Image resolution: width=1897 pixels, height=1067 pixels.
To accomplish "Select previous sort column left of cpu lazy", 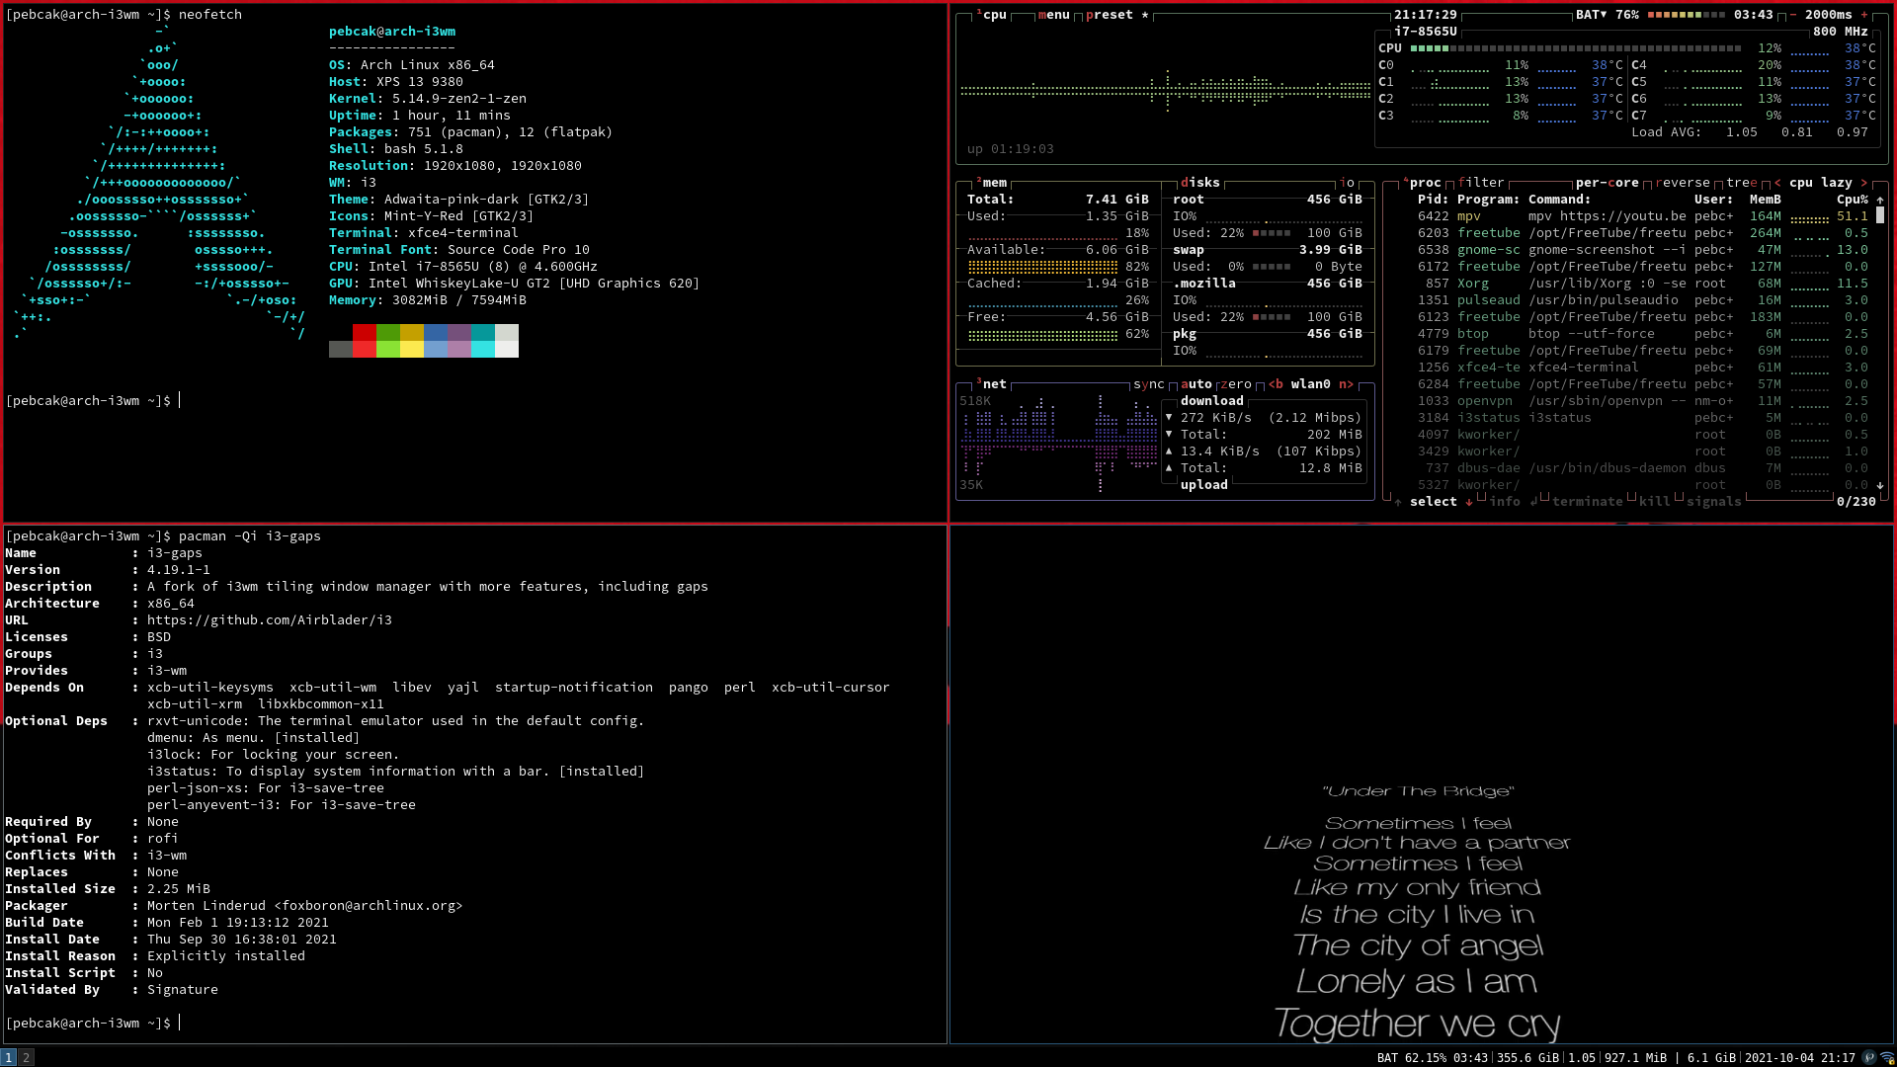I will coord(1777,183).
